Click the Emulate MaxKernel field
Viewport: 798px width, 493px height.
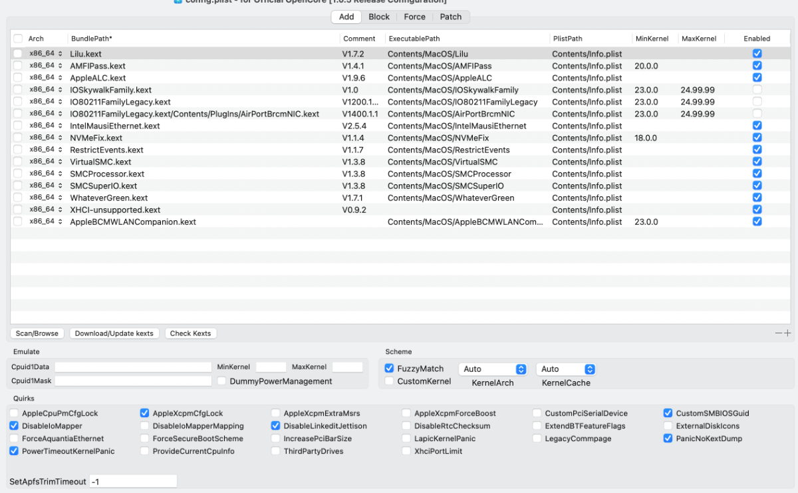pos(348,367)
